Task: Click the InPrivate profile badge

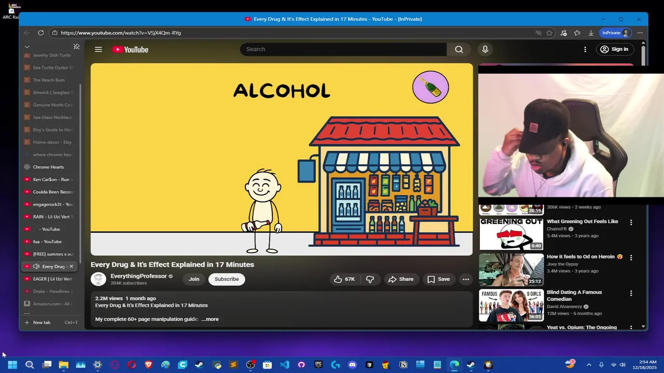Action: coord(616,33)
